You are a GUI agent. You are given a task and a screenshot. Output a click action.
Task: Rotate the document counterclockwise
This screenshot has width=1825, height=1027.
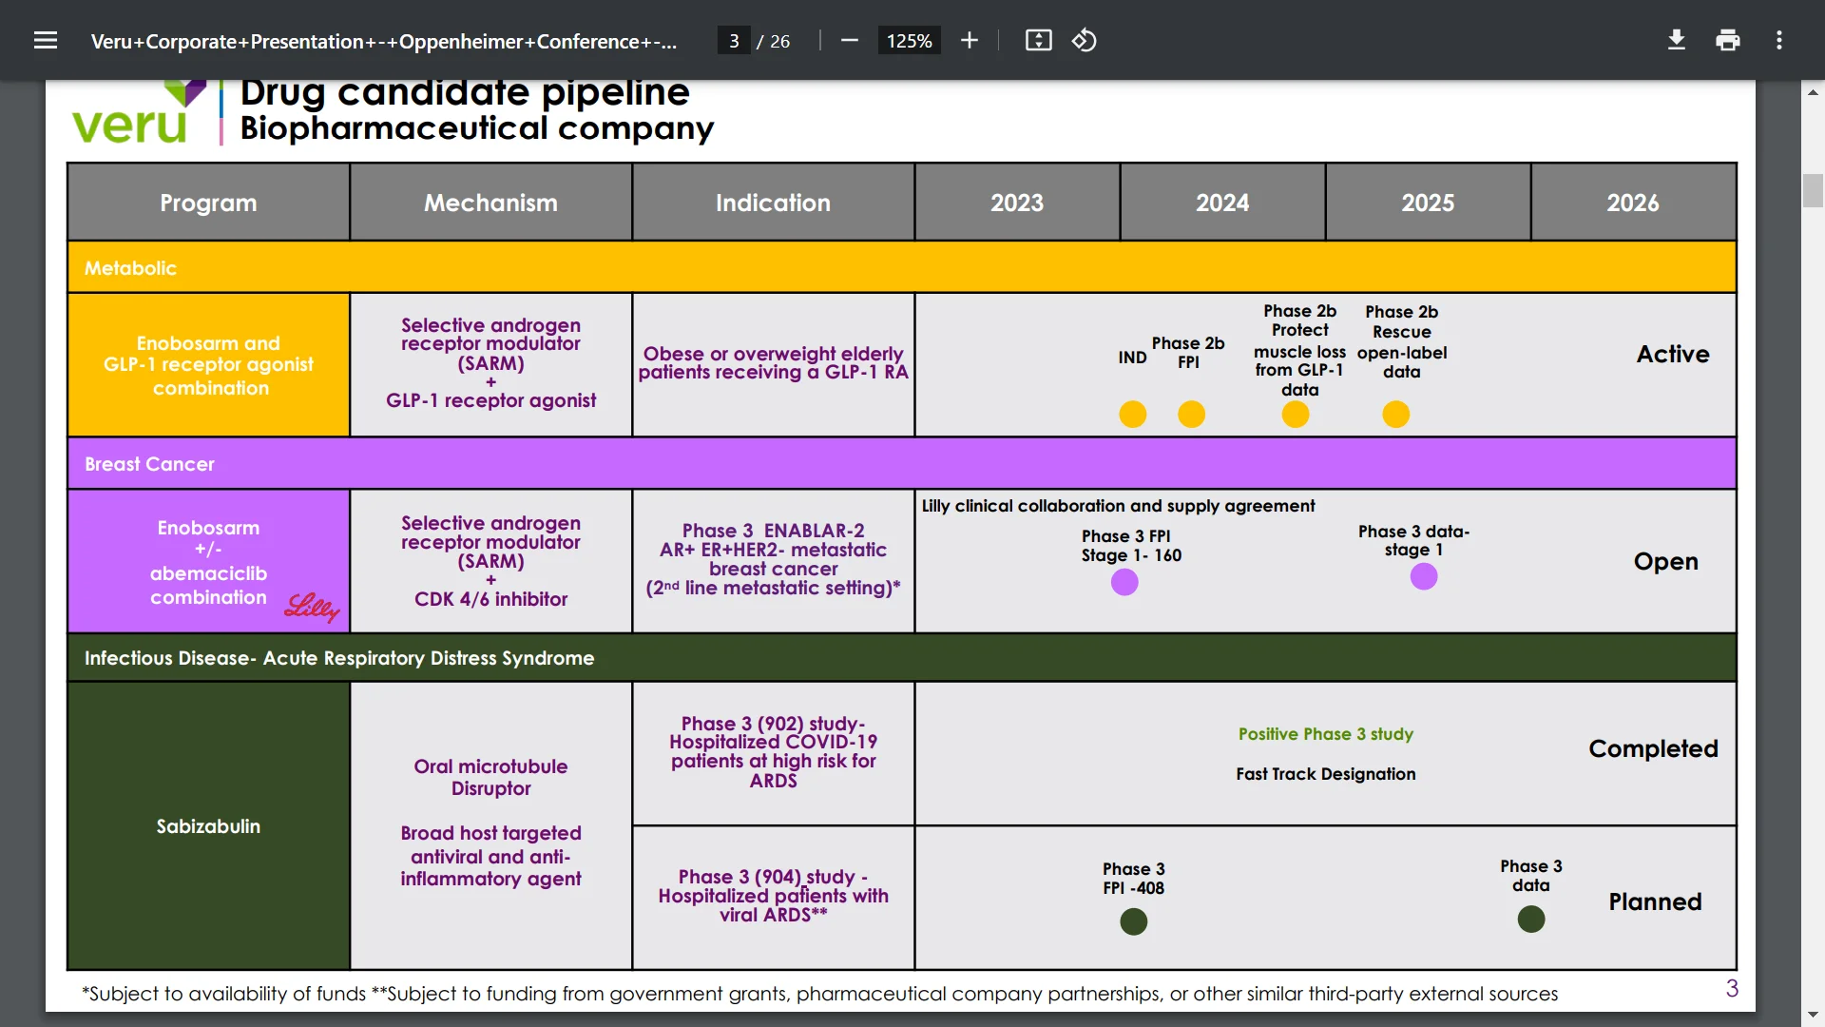1085,40
